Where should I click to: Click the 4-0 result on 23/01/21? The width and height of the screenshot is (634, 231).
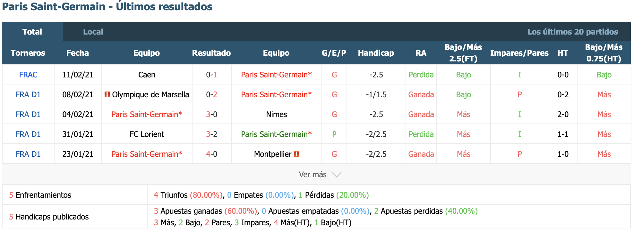[x=212, y=154]
